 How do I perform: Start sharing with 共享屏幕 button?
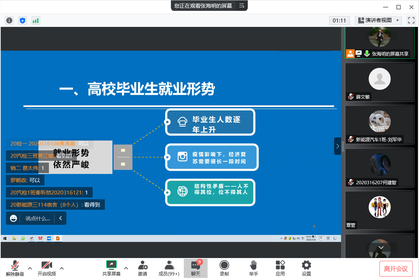pyautogui.click(x=111, y=268)
